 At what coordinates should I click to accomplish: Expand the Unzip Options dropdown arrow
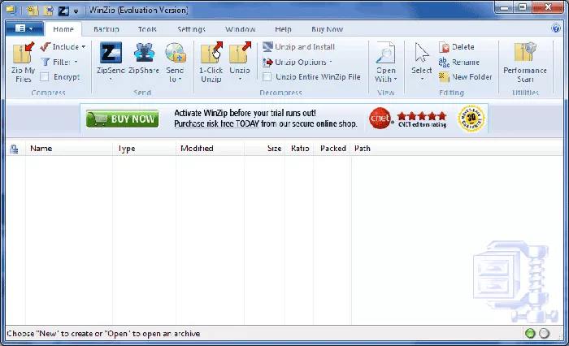(331, 62)
